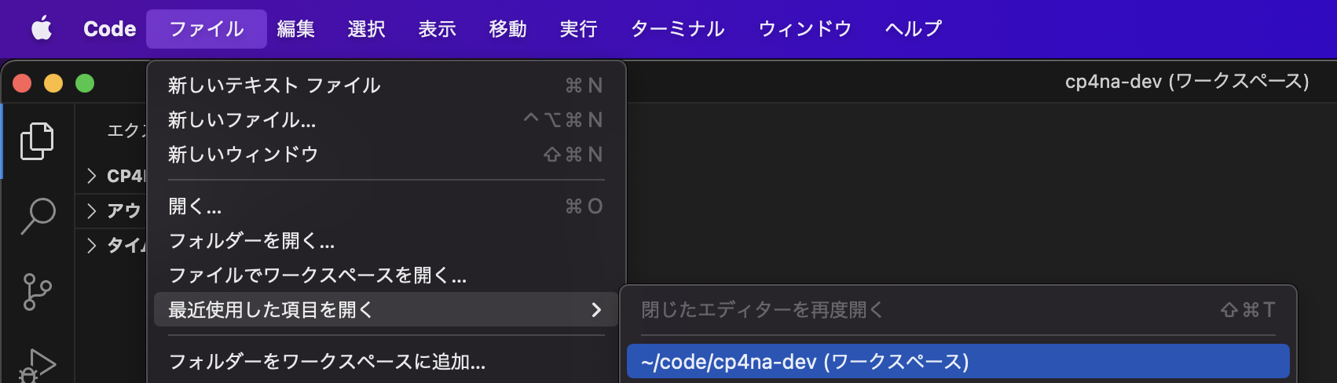Open the ヘルプ menu
Viewport: 1337px width, 383px height.
click(914, 29)
